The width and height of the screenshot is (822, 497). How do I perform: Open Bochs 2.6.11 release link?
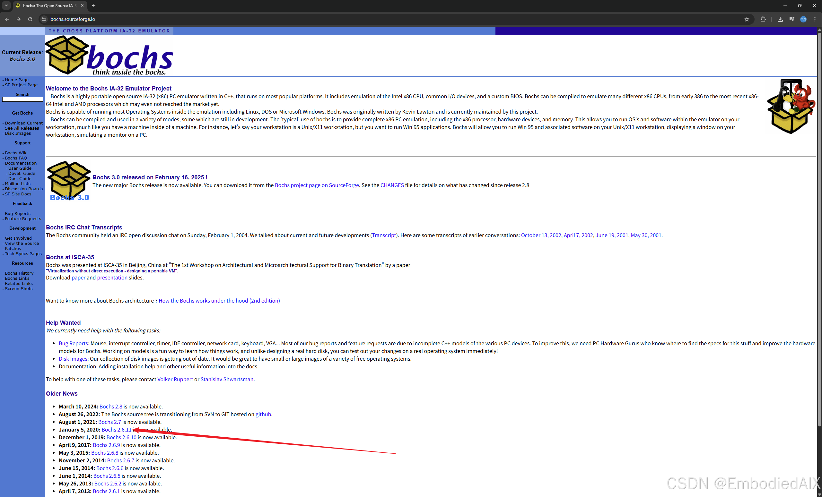pyautogui.click(x=117, y=430)
